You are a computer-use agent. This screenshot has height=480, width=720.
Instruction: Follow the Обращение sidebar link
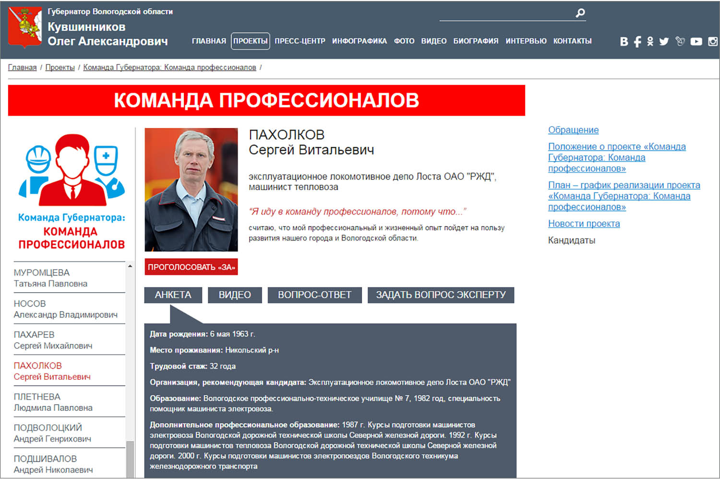pos(573,130)
